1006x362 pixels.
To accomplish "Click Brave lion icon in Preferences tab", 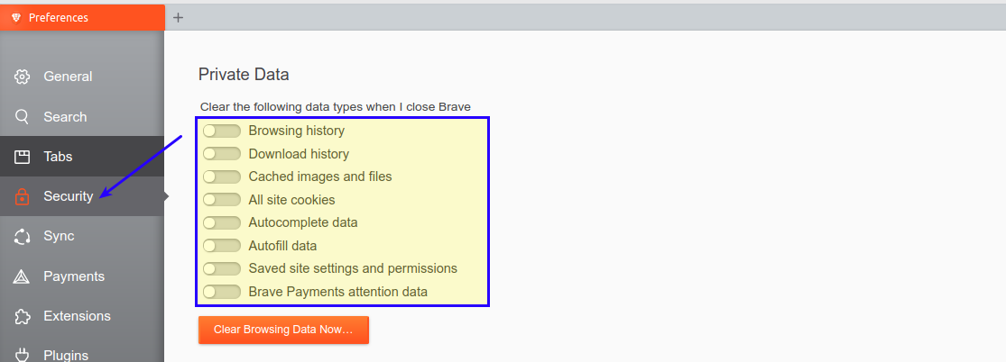I will point(16,18).
